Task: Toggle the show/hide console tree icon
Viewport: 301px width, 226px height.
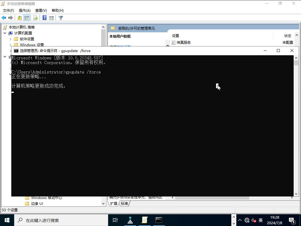Action: [27, 18]
